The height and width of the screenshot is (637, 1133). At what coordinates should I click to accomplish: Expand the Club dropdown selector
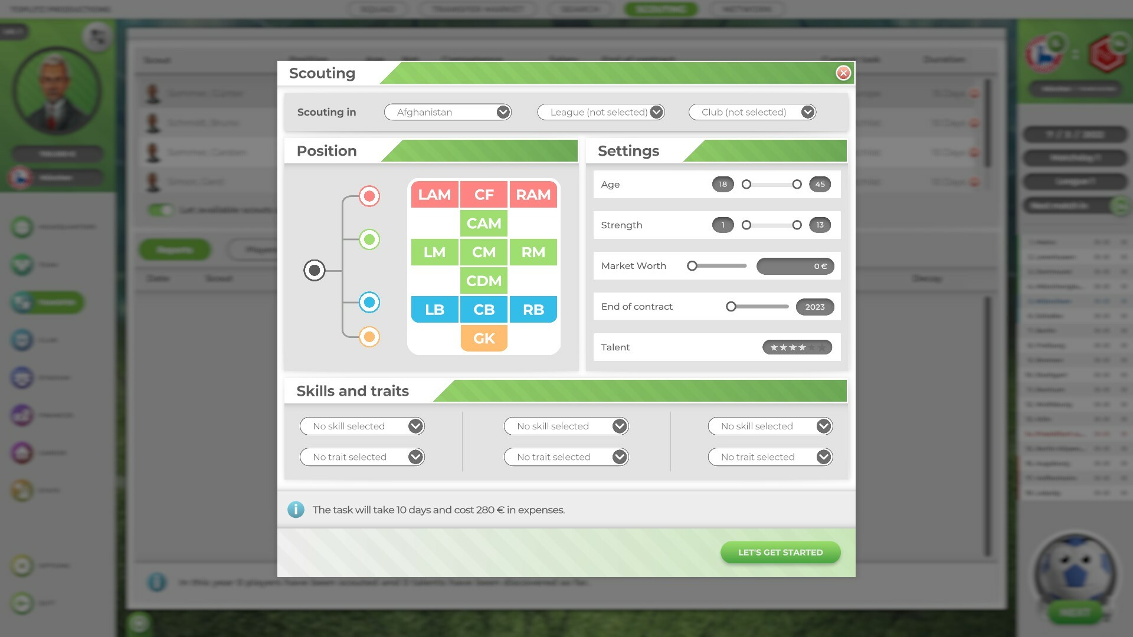click(807, 112)
